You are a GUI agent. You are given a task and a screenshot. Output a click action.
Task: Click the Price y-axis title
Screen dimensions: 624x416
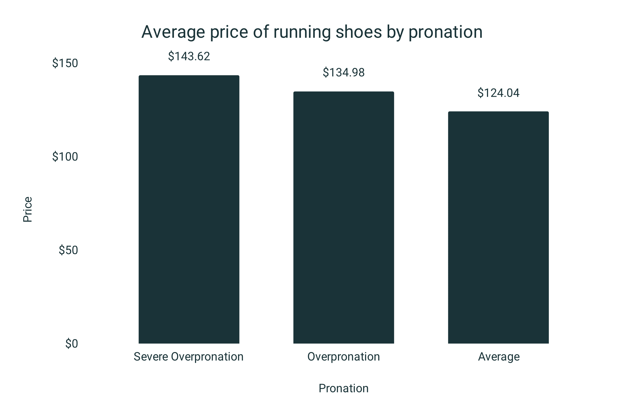(x=27, y=209)
